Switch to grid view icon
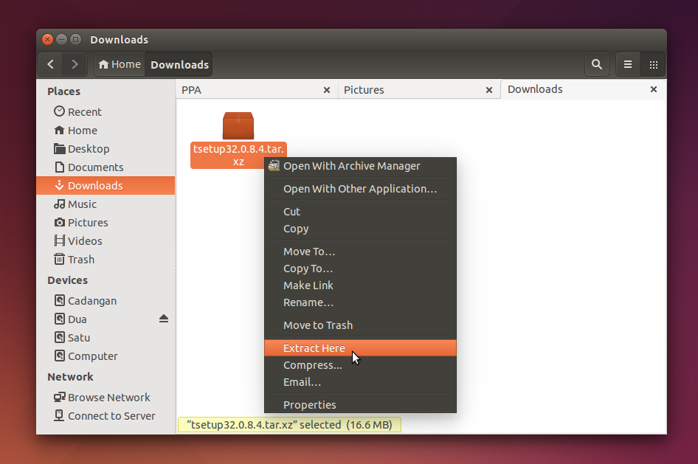The image size is (698, 464). [x=653, y=64]
